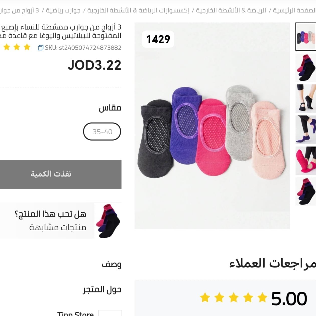Select the last thumbnail in the gallery
The width and height of the screenshot is (316, 316).
tap(305, 191)
